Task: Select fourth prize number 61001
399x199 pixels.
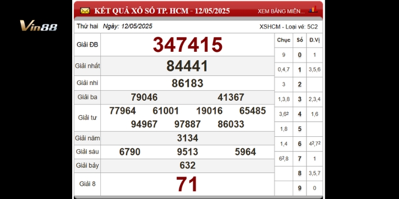Action: (166, 111)
